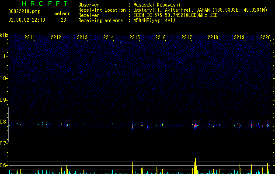Viewport: 275px width, 174px height.
Task: Click the meteor count value 23
Action: (63, 20)
